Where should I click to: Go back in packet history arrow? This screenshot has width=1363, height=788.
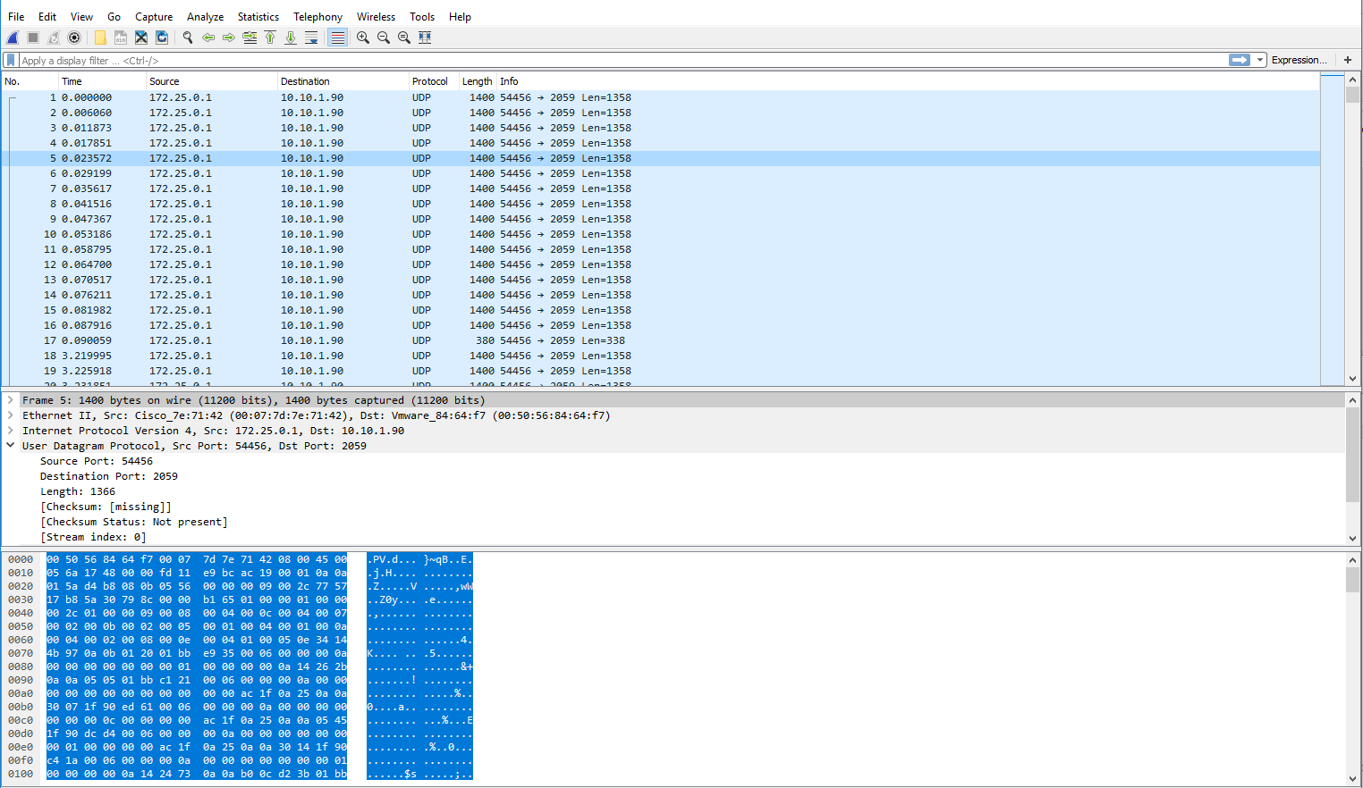208,38
